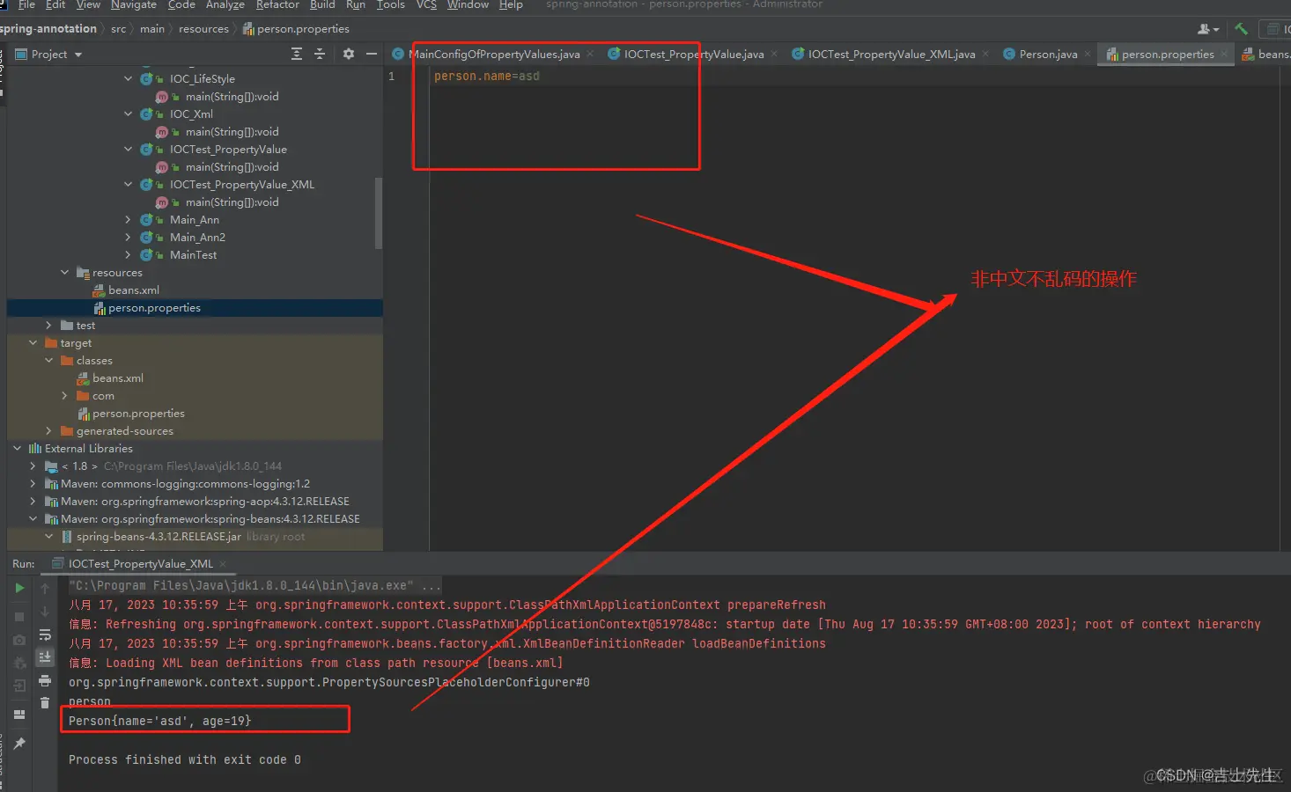Collapse the IOC_Xml class node
Image resolution: width=1291 pixels, height=792 pixels.
point(128,114)
